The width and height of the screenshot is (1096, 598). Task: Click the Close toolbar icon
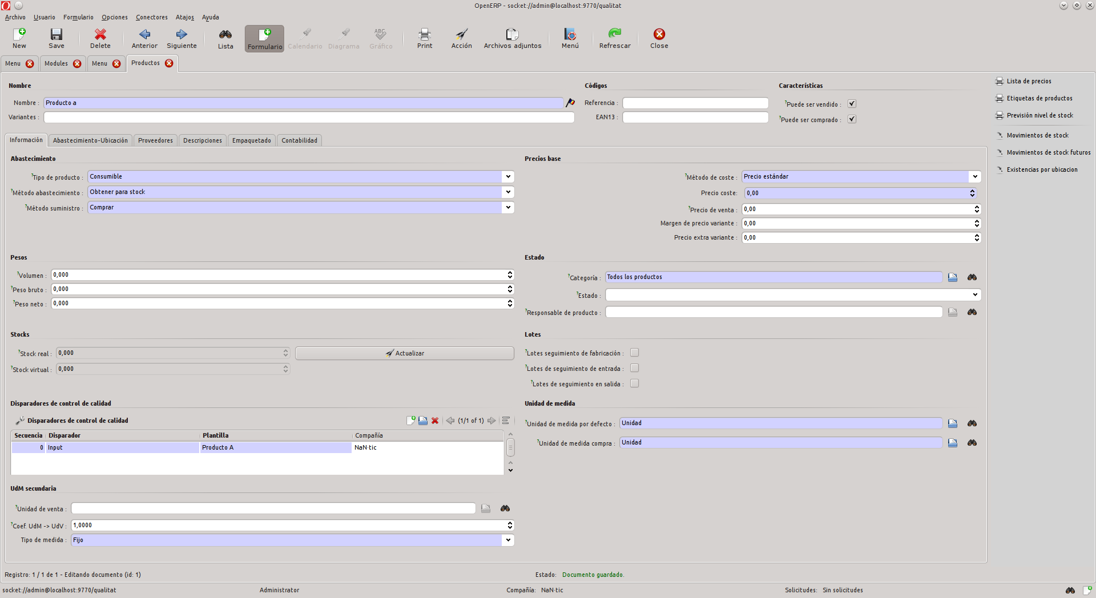[x=659, y=38]
